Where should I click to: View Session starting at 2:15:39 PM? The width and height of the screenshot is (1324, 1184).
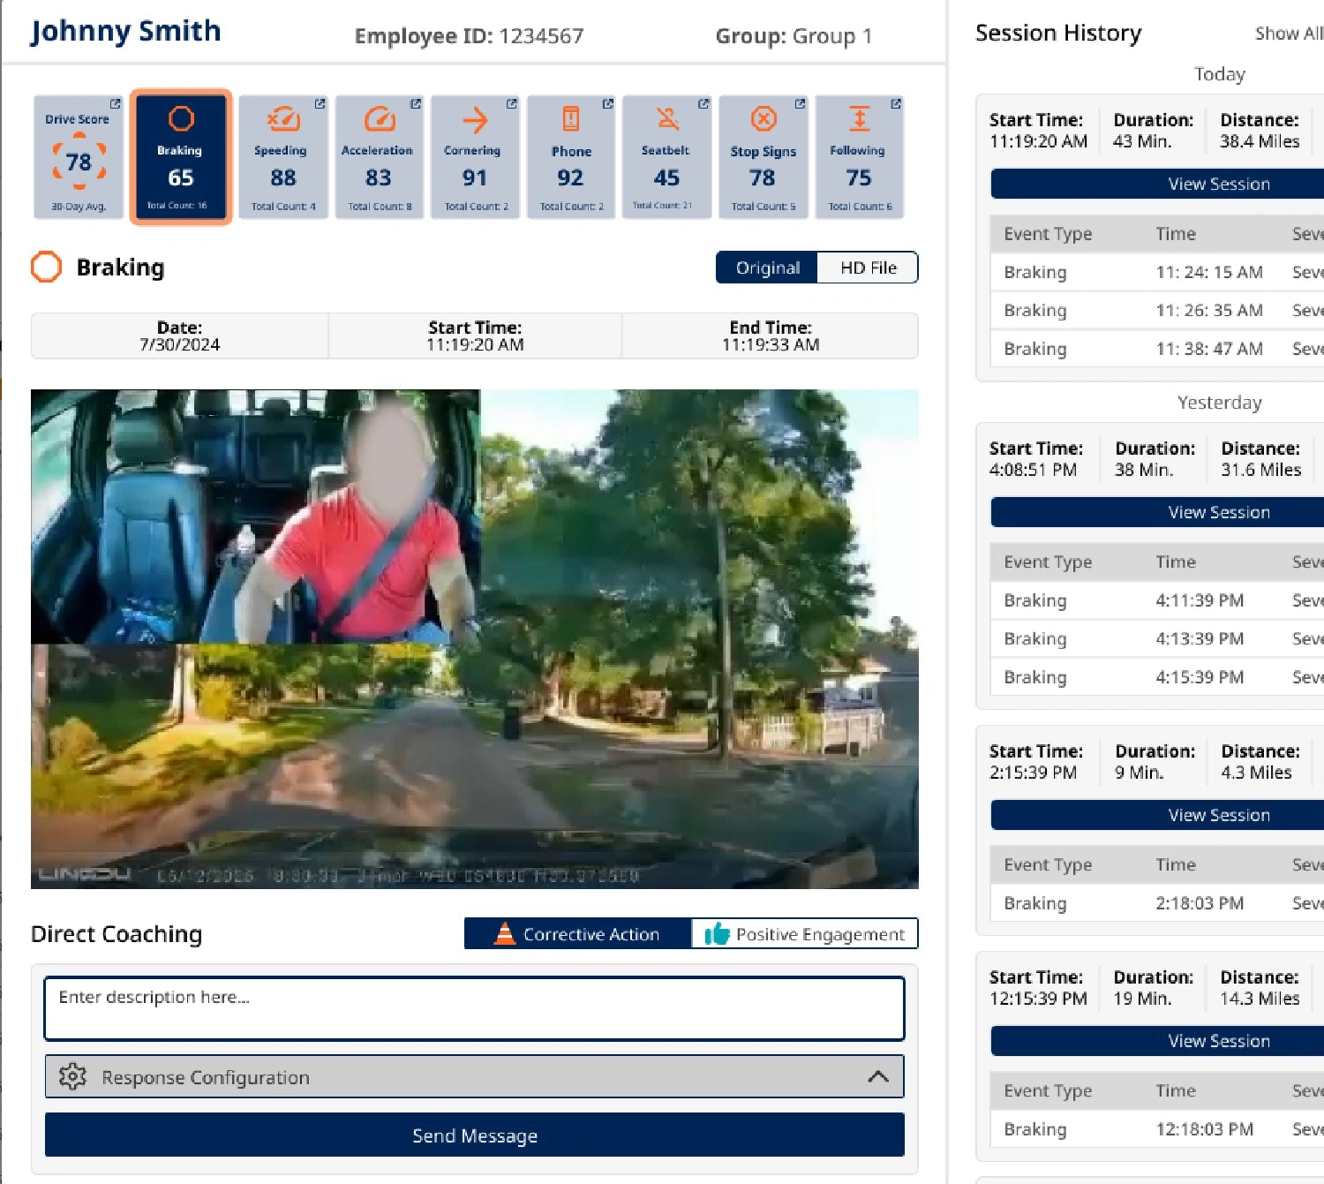click(x=1157, y=815)
